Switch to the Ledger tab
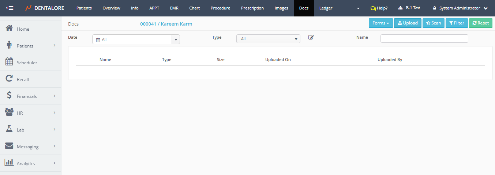495x175 pixels. pyautogui.click(x=326, y=8)
